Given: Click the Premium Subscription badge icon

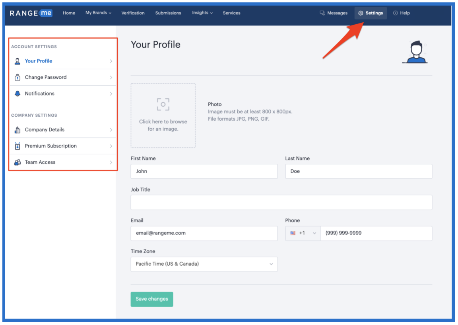Looking at the screenshot, I should 17,146.
